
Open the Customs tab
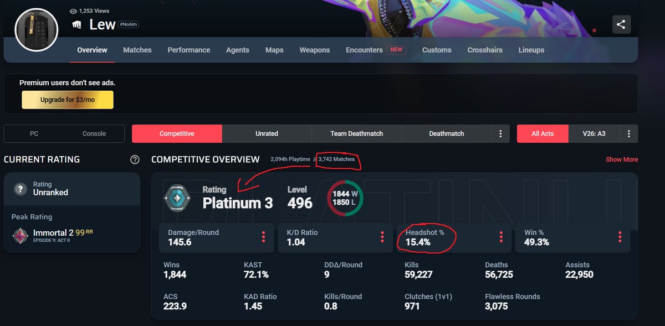(x=437, y=50)
